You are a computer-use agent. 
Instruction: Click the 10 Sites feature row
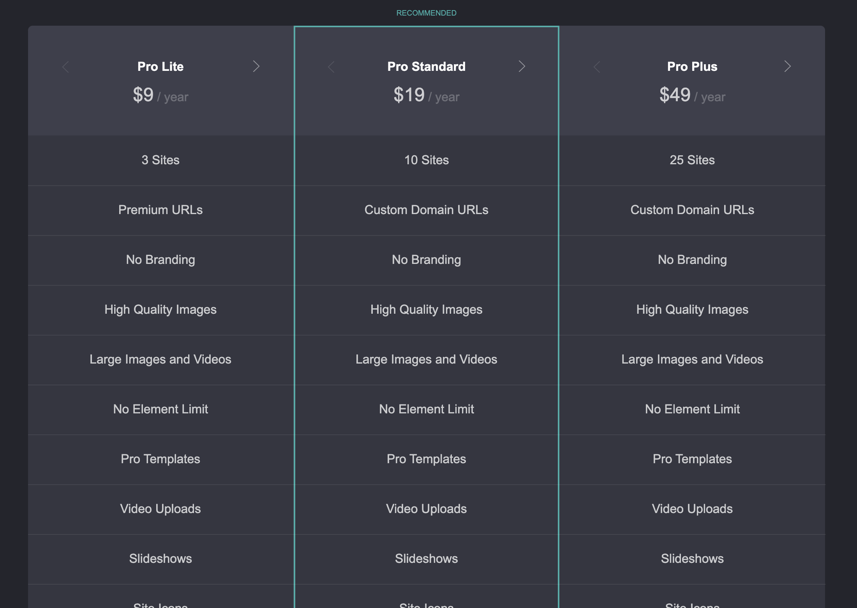click(426, 160)
